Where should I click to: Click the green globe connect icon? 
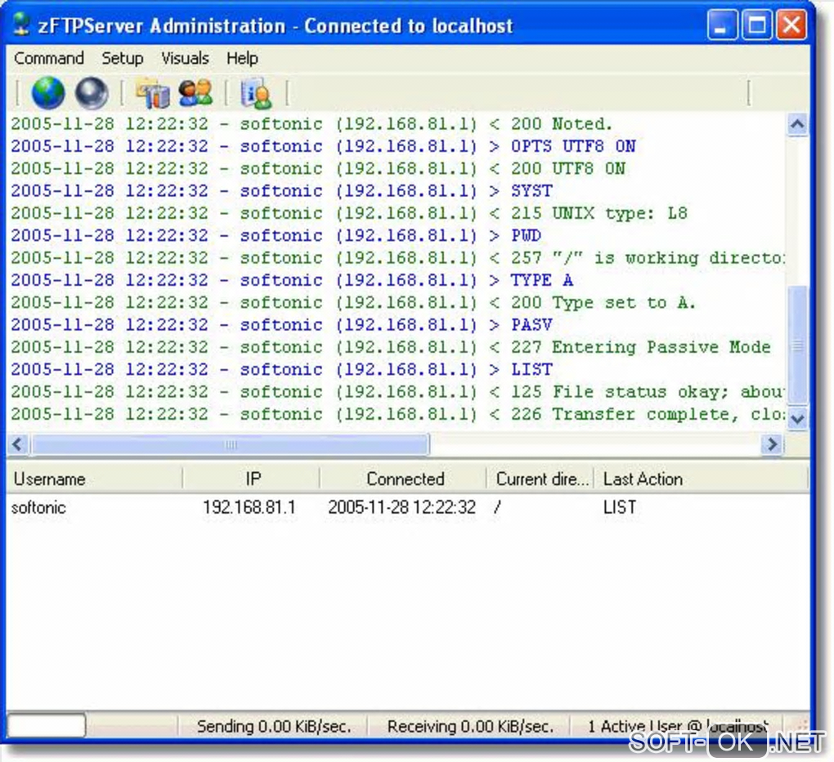point(48,92)
